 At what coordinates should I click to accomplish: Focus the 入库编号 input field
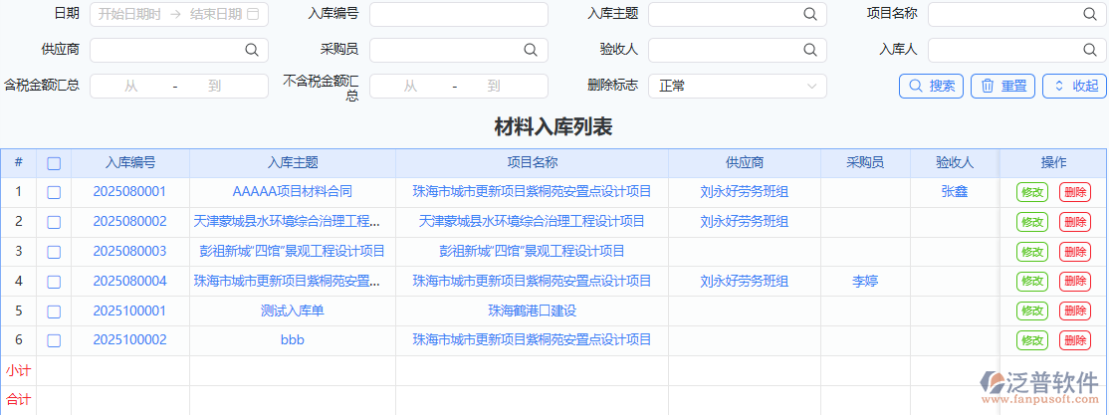pyautogui.click(x=458, y=14)
